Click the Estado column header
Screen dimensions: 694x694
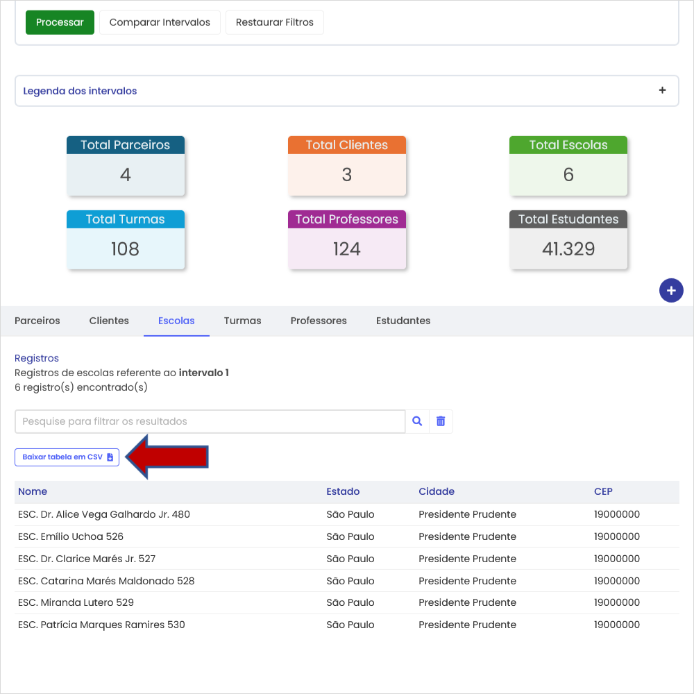(343, 492)
